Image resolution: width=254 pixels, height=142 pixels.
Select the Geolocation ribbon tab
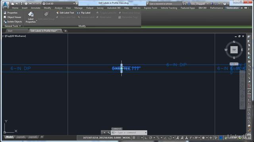point(233,8)
